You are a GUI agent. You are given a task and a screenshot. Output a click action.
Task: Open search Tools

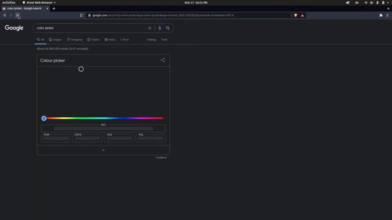[164, 40]
